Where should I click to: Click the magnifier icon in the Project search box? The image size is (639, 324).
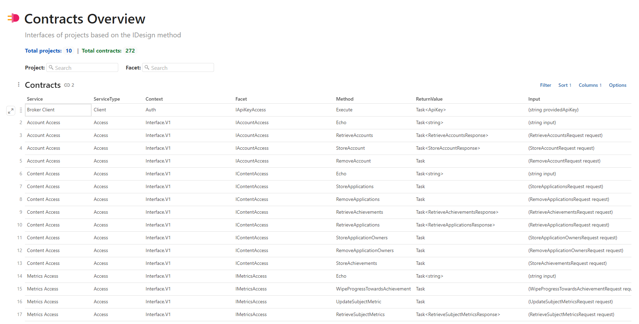point(51,67)
